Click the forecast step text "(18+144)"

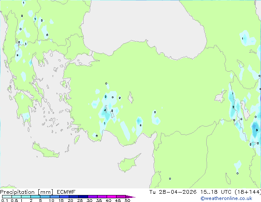tap(248, 192)
